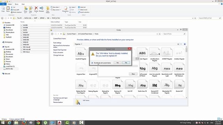Select DATA1 (D:) in navigation pane
This screenshot has width=223, height=125.
[9, 69]
